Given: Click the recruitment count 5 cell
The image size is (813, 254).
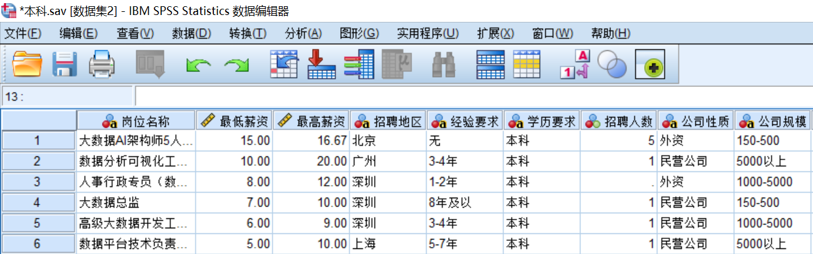Looking at the screenshot, I should pyautogui.click(x=619, y=141).
